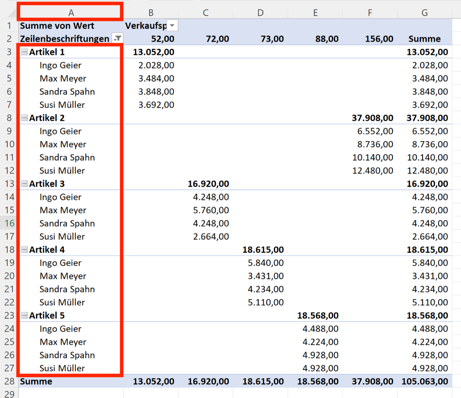Select value 2.664,00 in column C

(x=211, y=237)
